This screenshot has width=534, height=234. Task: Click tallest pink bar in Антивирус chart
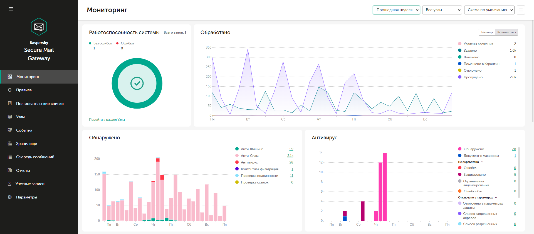[x=385, y=187]
